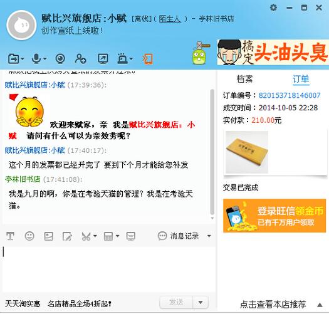Click the chat history scrollbar thumb
Viewport: 329px width, 314px height.
click(x=212, y=152)
